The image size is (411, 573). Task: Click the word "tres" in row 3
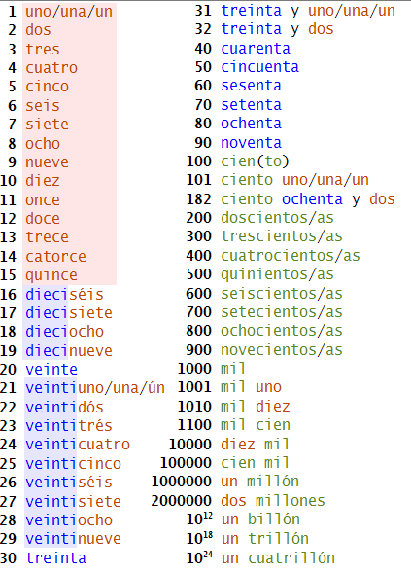click(43, 50)
